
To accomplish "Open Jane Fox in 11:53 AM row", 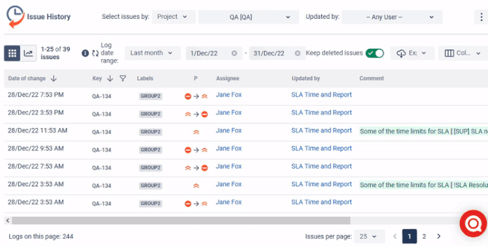I will coord(229,130).
